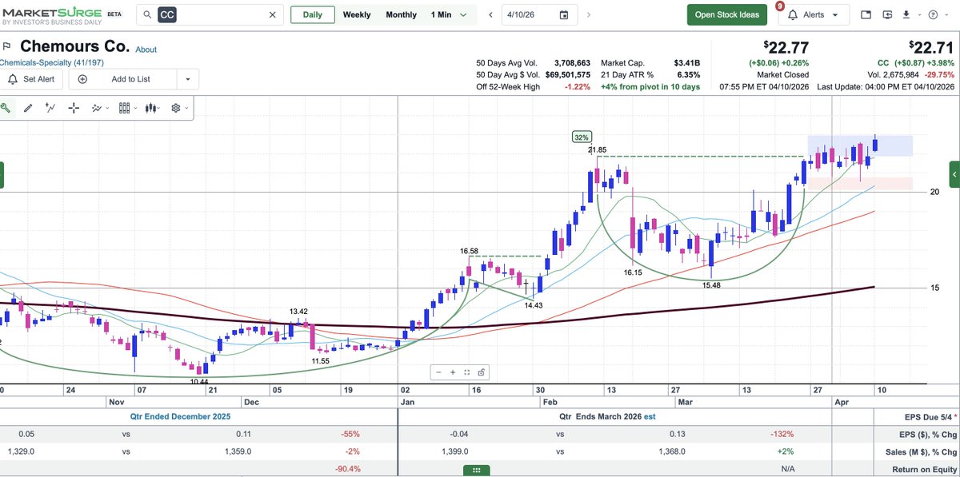Click the $22.71 closing price

tap(931, 48)
